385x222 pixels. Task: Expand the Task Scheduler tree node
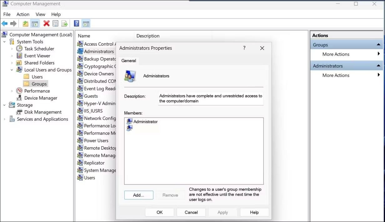12,49
